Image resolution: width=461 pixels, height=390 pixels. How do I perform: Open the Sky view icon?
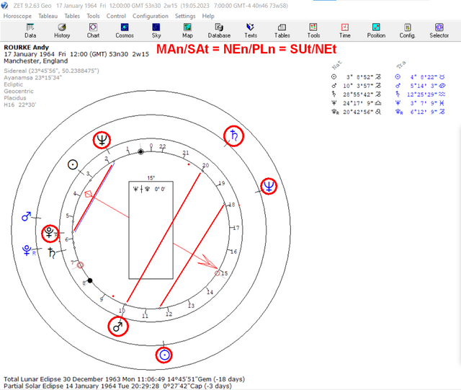tap(156, 30)
